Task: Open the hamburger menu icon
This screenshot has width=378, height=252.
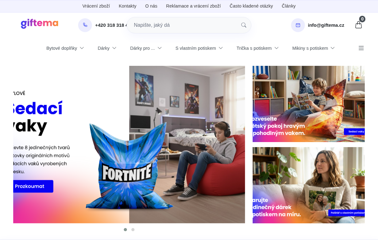Action: [x=361, y=48]
